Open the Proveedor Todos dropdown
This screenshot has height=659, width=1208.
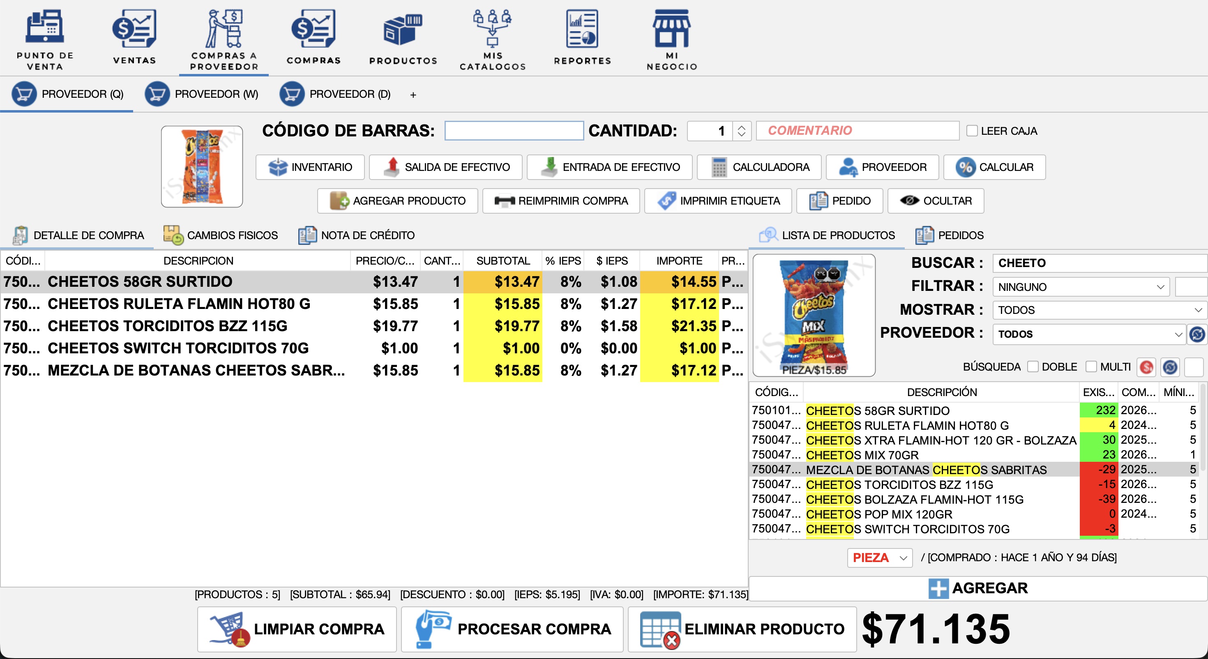point(1089,334)
